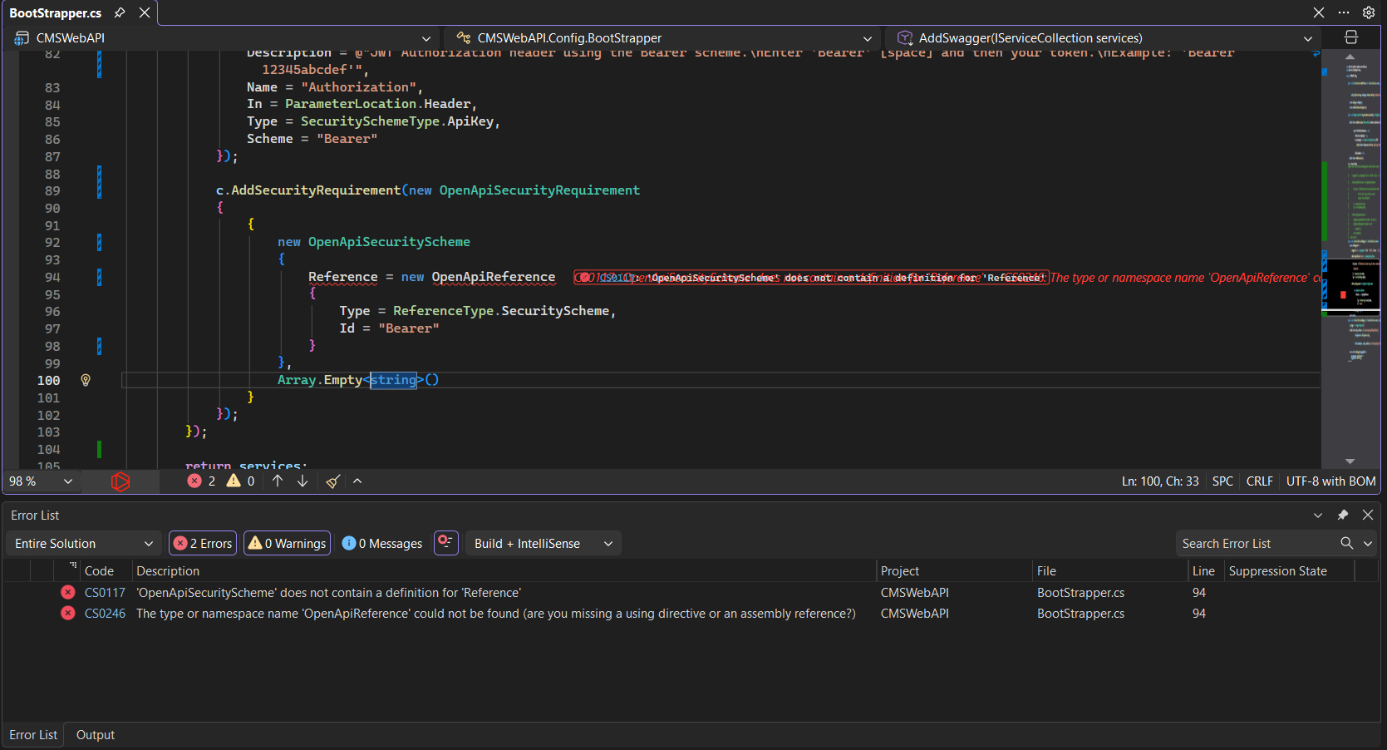This screenshot has width=1387, height=750.
Task: Open the 98 % zoom level dropdown
Action: [41, 481]
